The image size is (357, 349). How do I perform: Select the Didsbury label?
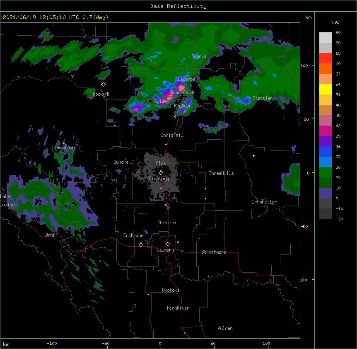(x=159, y=179)
